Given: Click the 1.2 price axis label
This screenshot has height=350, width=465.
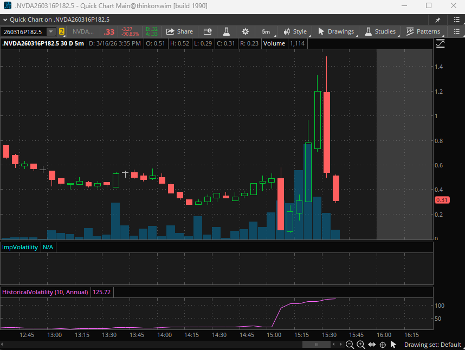Looking at the screenshot, I should tap(439, 92).
